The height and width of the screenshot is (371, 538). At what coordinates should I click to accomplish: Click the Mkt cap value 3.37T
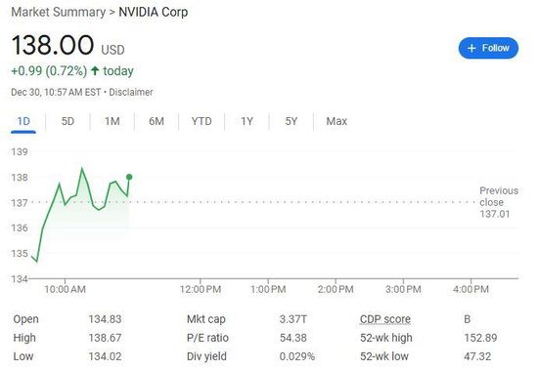[293, 319]
